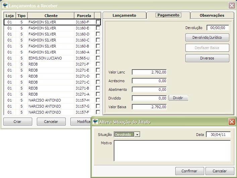237x178 pixels.
Task: Confirm the situation change
Action: click(x=189, y=171)
